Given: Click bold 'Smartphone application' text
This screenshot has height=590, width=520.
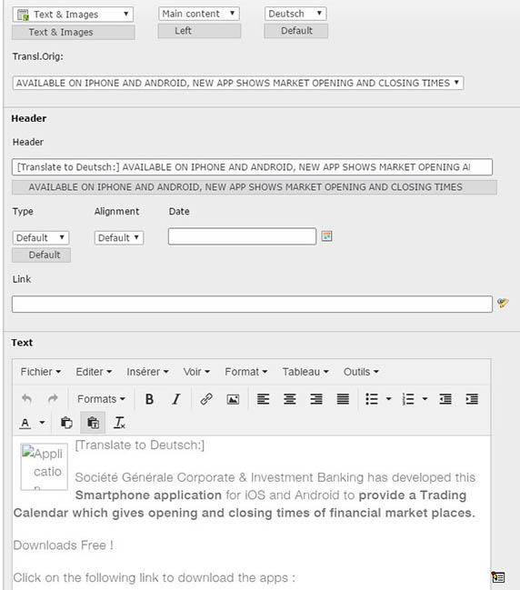Looking at the screenshot, I should coord(148,495).
